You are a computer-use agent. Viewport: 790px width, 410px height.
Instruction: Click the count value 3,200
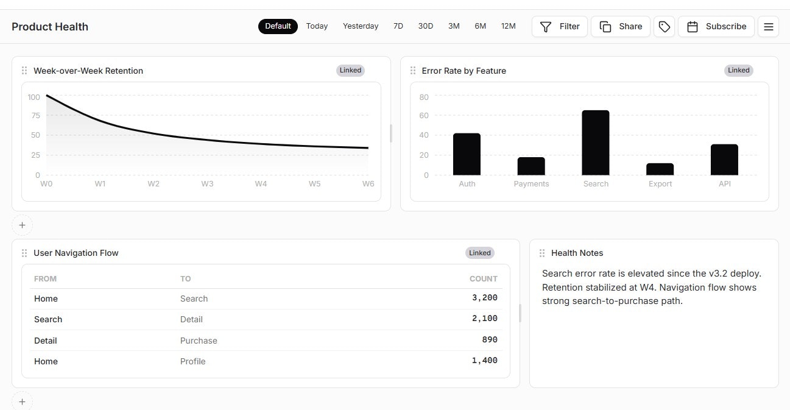pos(485,298)
